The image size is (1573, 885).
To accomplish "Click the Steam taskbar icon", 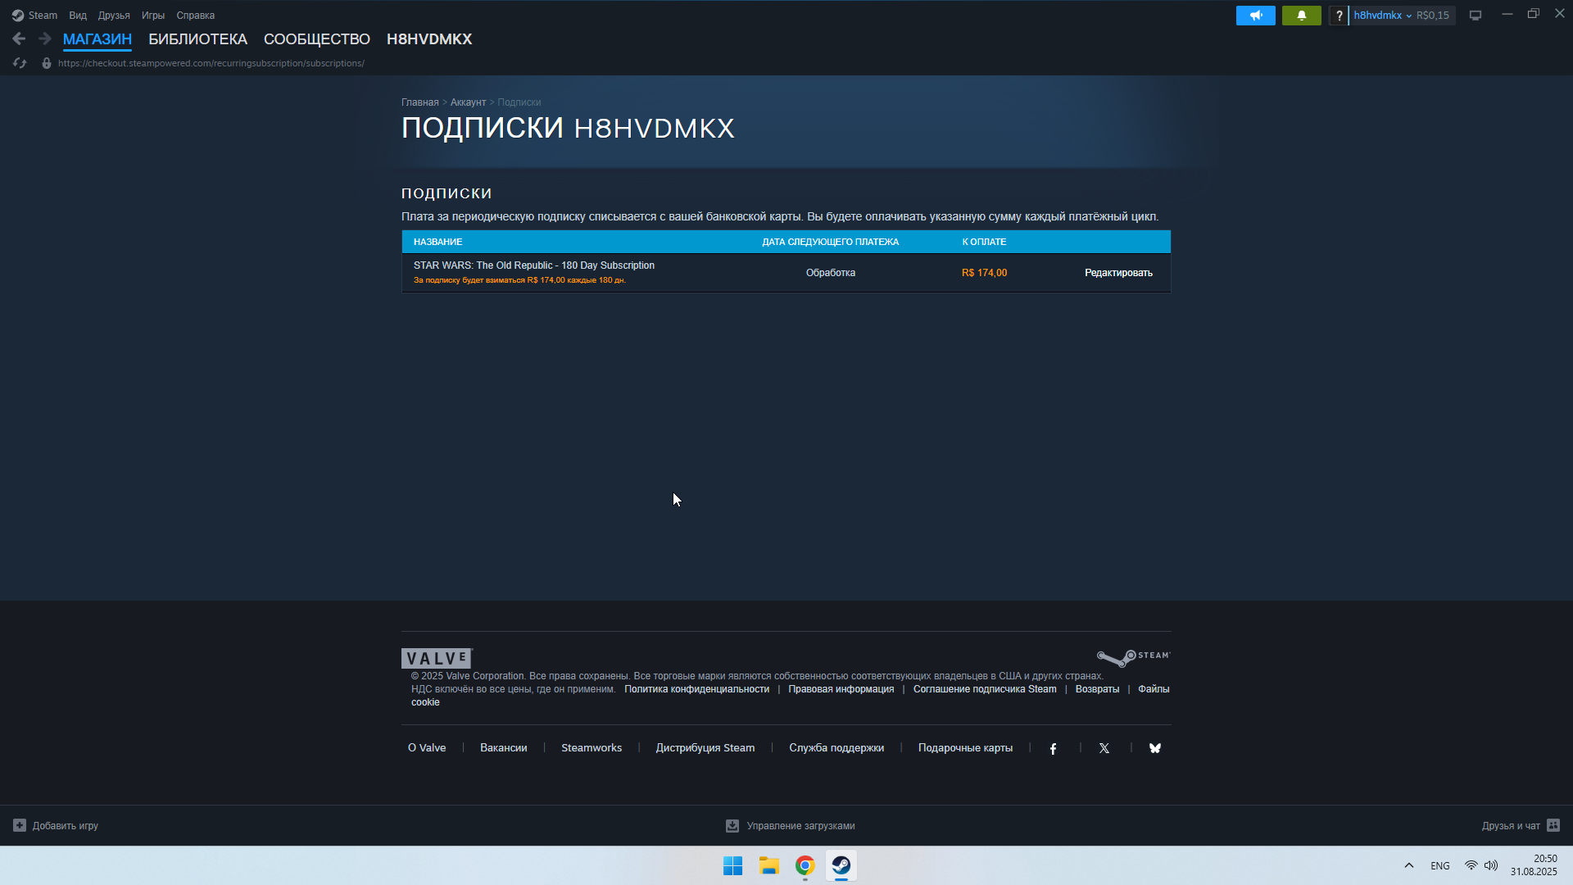I will click(x=841, y=865).
